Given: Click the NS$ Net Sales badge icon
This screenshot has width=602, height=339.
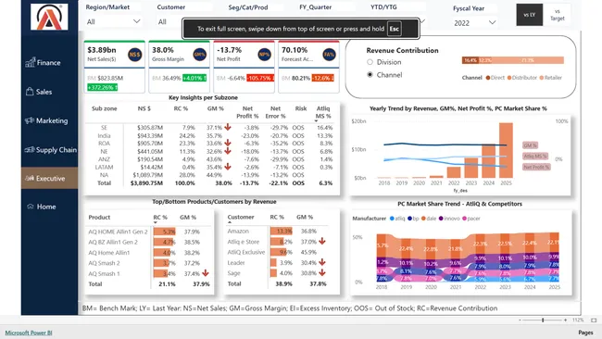Looking at the screenshot, I should point(135,55).
